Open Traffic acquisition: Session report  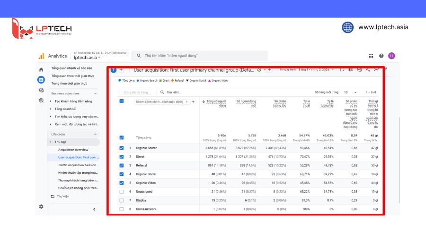pyautogui.click(x=78, y=165)
